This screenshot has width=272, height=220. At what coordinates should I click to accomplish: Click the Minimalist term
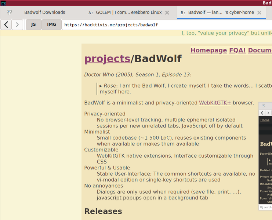tap(97, 132)
